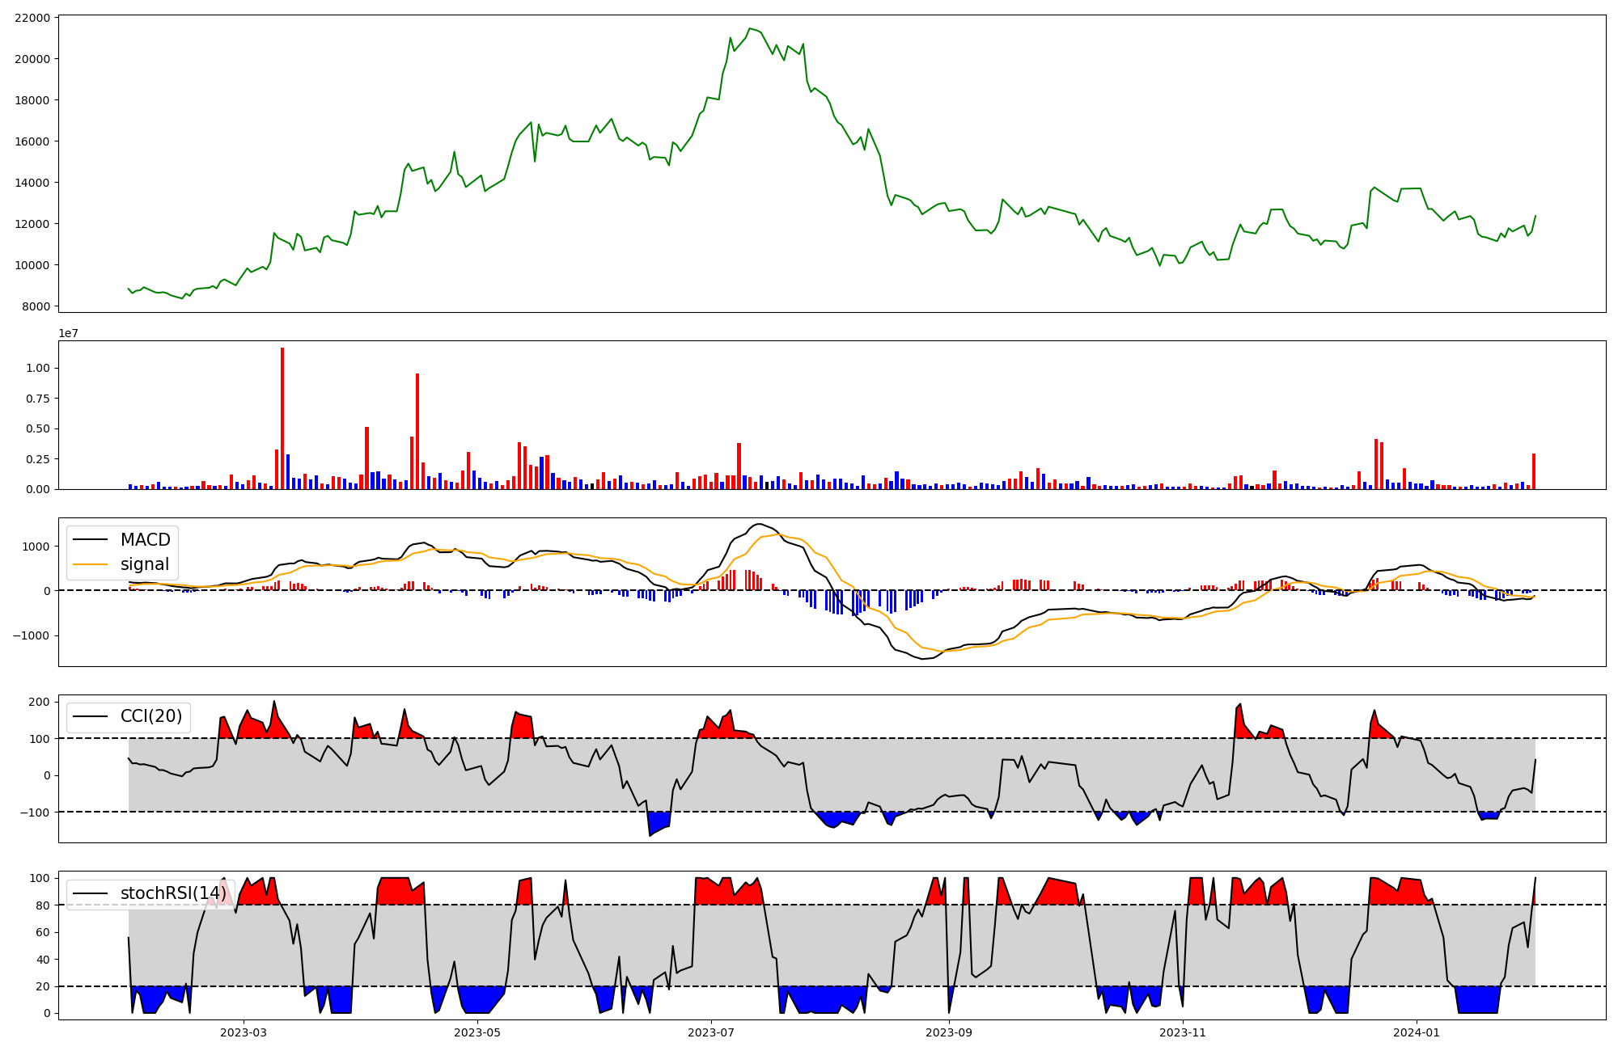
Task: Click the 2023-11 date tick label
Action: coord(1183,1032)
